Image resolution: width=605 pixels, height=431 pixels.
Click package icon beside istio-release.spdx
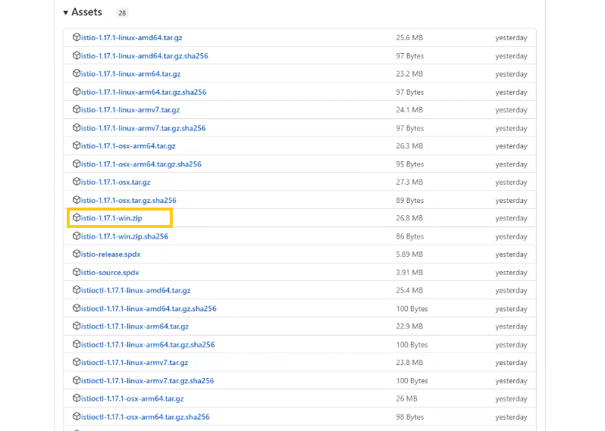(77, 255)
